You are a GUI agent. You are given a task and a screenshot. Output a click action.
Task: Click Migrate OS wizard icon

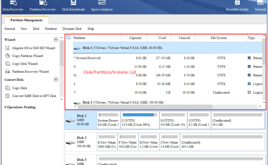(x=7, y=48)
